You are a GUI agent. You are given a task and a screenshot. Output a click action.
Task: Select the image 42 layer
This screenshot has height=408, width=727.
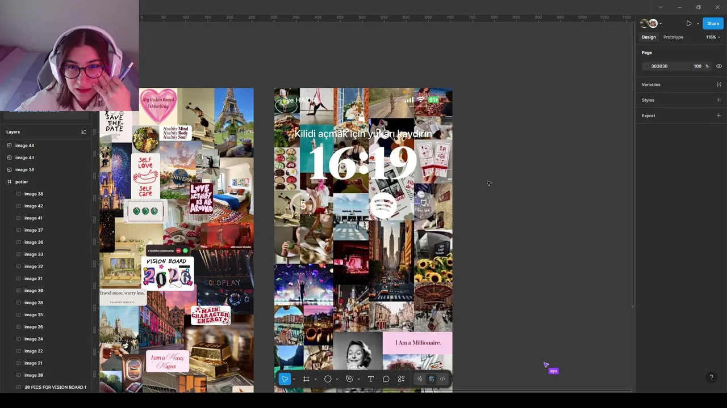[45, 206]
